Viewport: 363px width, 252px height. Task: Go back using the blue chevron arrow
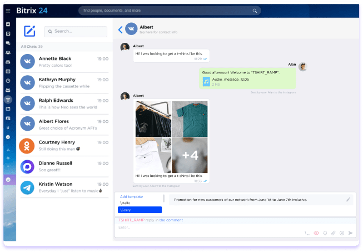[120, 29]
